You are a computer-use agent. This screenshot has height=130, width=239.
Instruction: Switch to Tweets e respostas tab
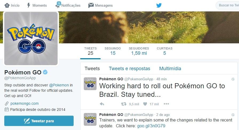tap(129, 69)
